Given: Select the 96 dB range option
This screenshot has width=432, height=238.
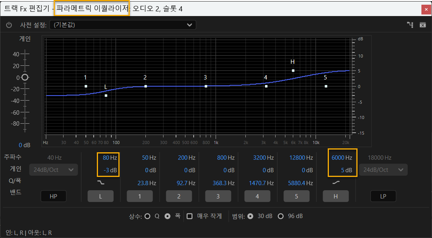Looking at the screenshot, I should 280,216.
